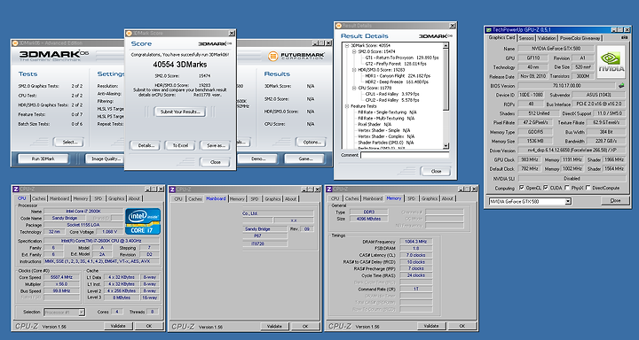
Task: Click the 3DMark06 orange title bar icon
Action: pos(15,42)
